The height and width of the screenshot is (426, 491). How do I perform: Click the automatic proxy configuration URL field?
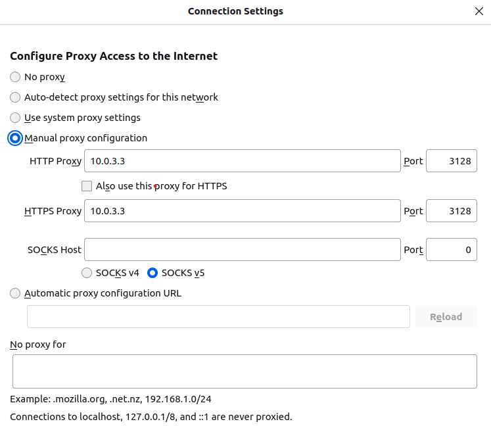click(218, 316)
